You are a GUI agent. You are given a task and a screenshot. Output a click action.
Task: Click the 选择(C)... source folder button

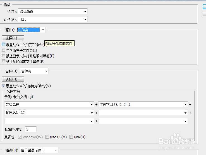pos(13,38)
